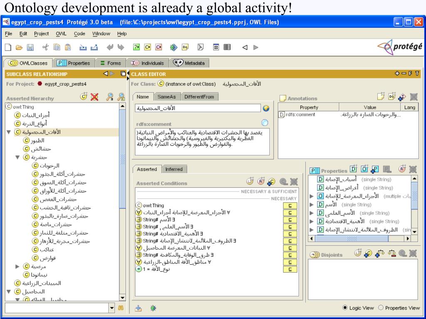
Task: Click the green bug icon below Asserted Conditions
Action: (153, 308)
